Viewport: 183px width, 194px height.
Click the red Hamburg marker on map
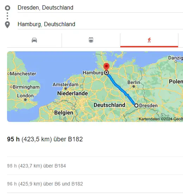[x=106, y=67]
